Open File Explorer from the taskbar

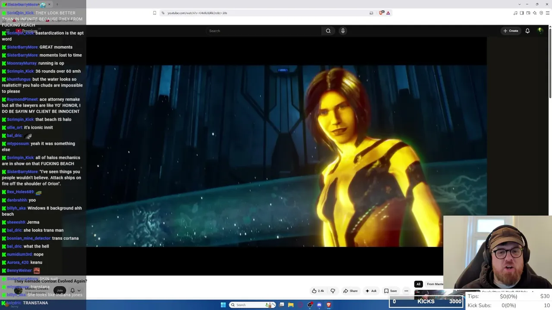tap(291, 305)
